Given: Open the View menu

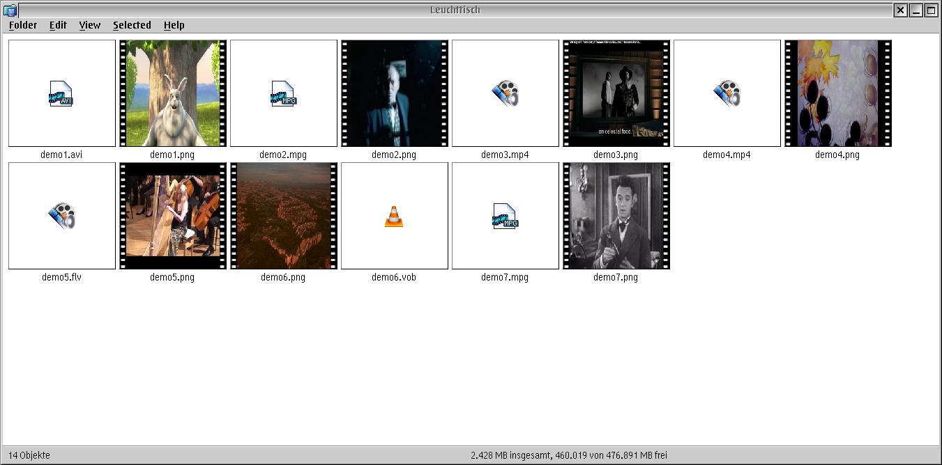Looking at the screenshot, I should [x=90, y=25].
